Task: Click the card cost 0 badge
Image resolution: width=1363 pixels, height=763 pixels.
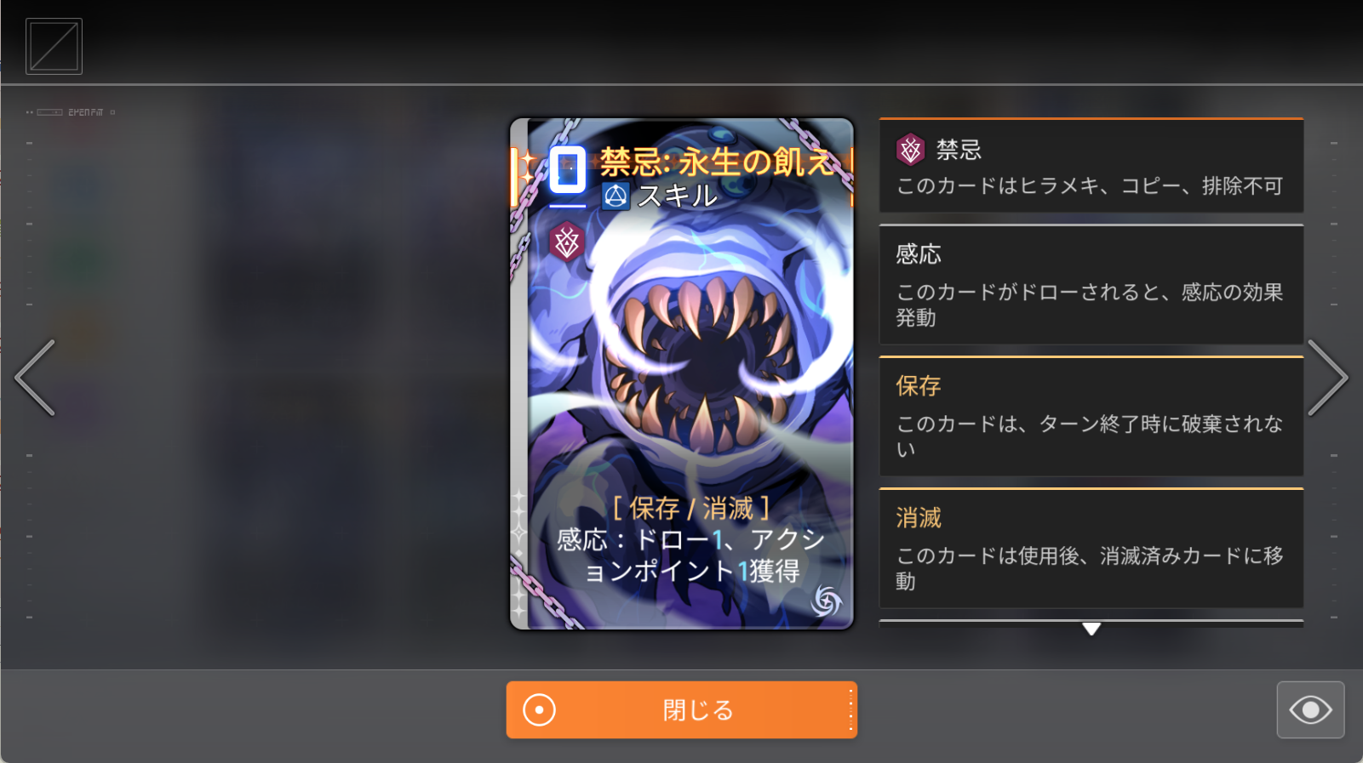Action: [567, 169]
